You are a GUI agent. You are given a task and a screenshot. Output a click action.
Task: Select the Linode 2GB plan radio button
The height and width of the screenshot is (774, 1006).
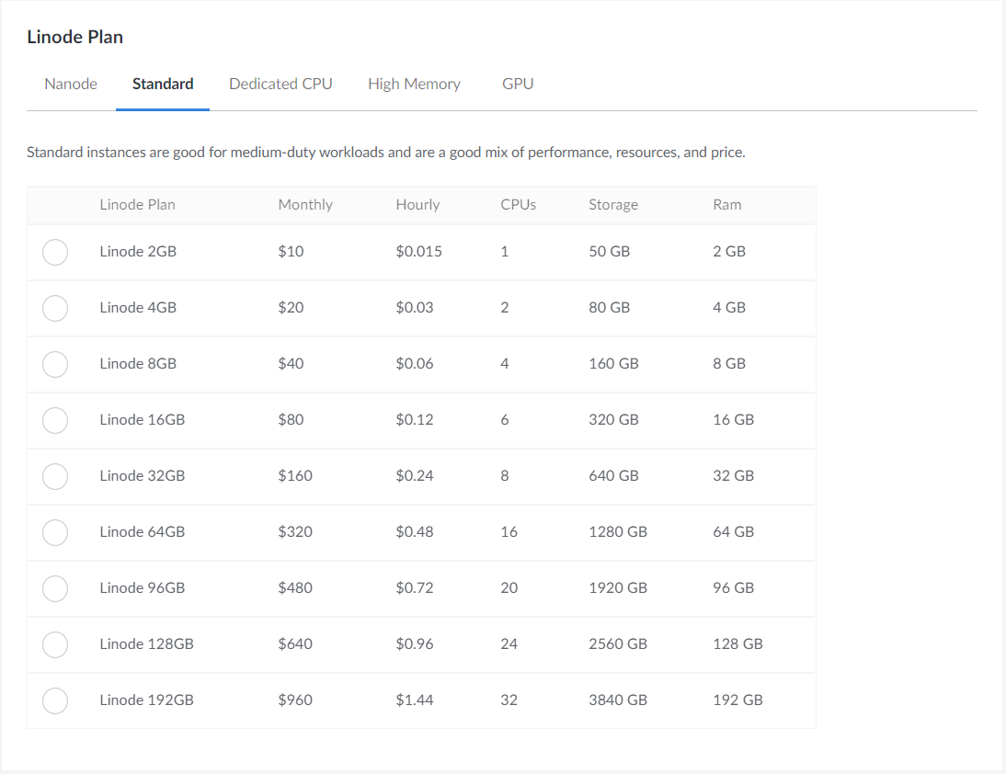pyautogui.click(x=55, y=252)
